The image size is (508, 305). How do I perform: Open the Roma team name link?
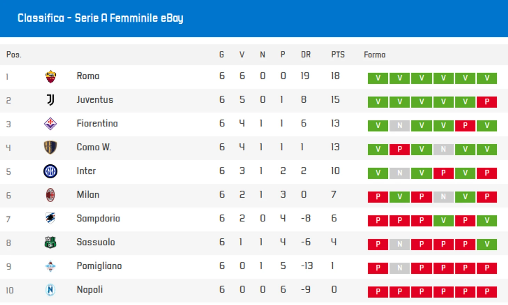pyautogui.click(x=88, y=76)
